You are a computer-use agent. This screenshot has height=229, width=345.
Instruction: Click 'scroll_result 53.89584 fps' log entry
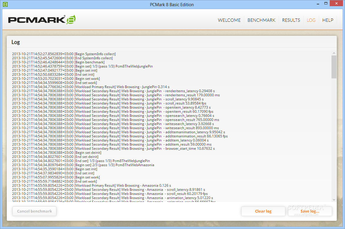click(x=109, y=103)
